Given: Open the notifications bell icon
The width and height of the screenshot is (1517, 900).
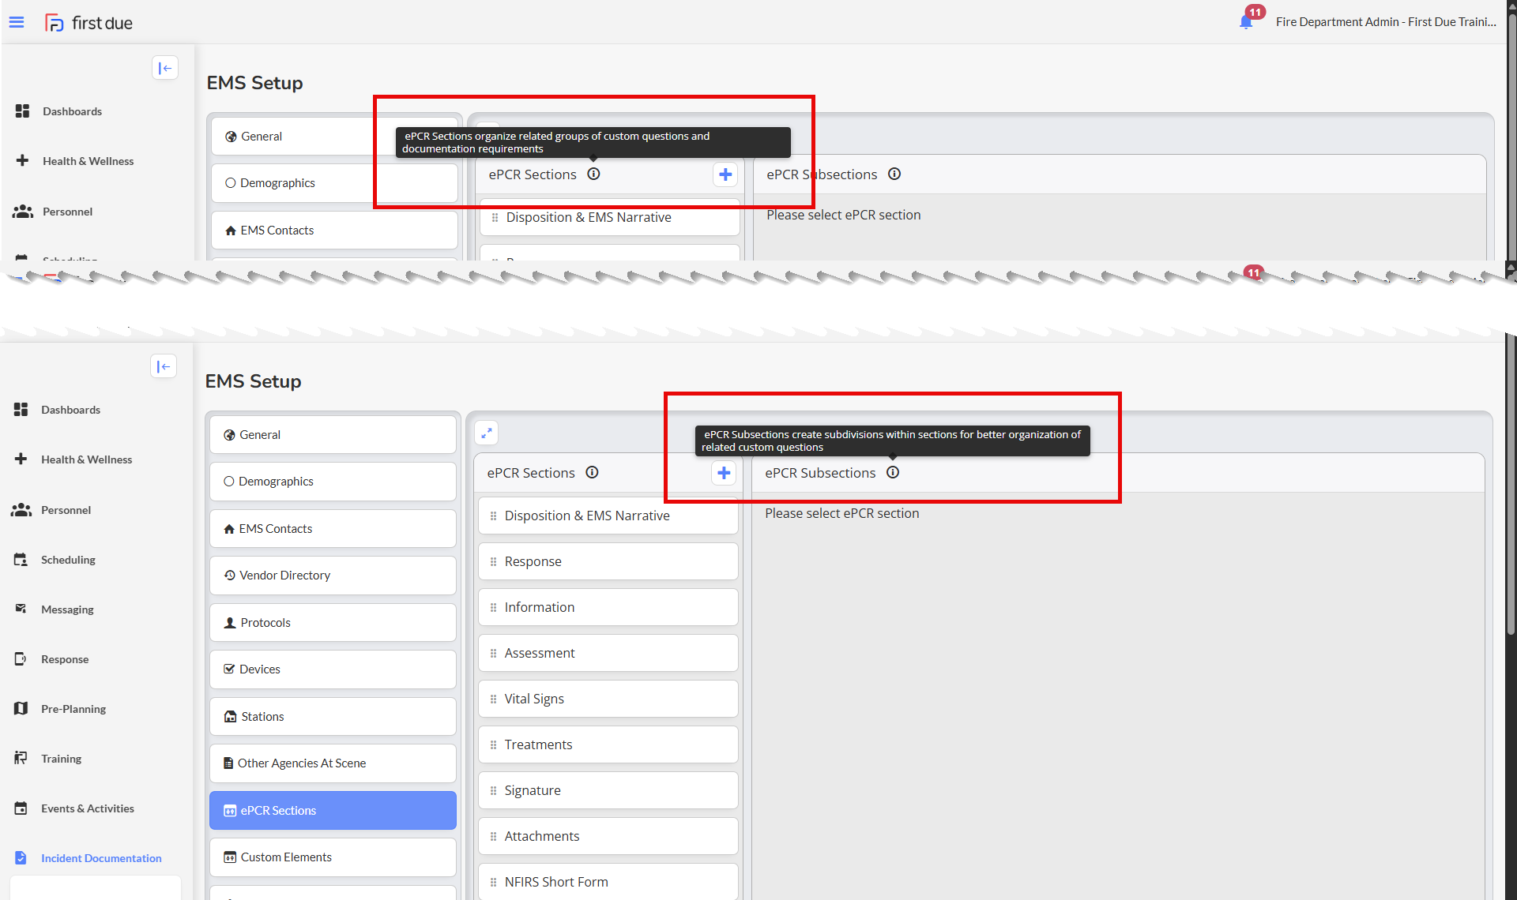Looking at the screenshot, I should [1246, 21].
